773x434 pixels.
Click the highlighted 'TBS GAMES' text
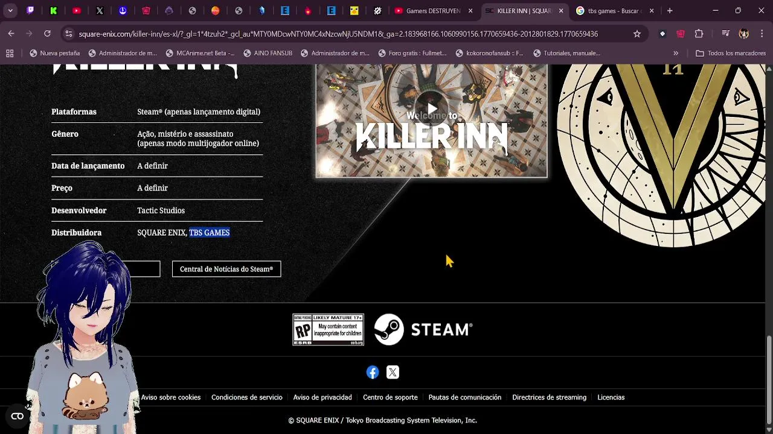click(x=210, y=233)
